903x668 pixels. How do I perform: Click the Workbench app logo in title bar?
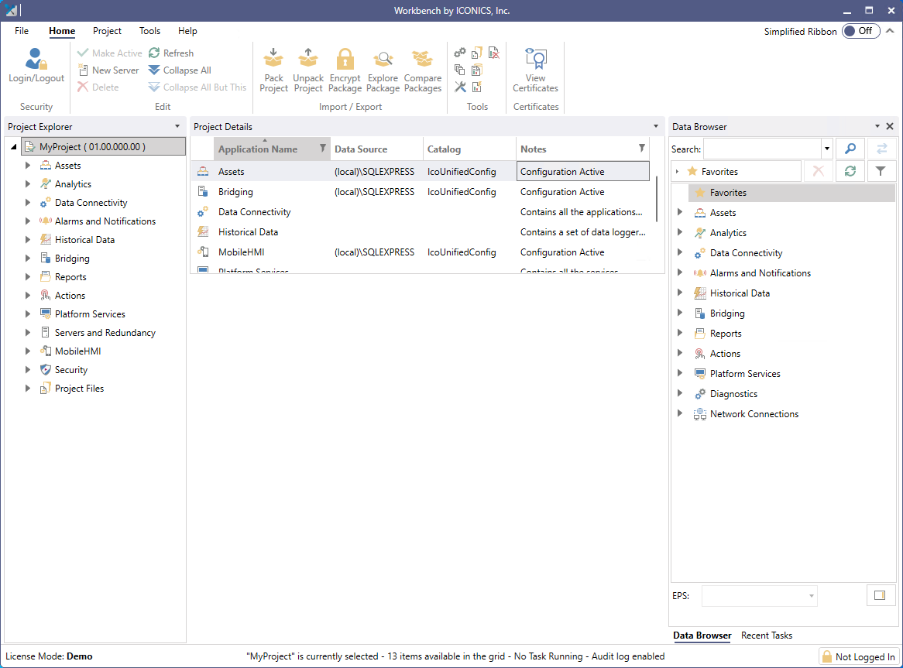click(x=11, y=10)
